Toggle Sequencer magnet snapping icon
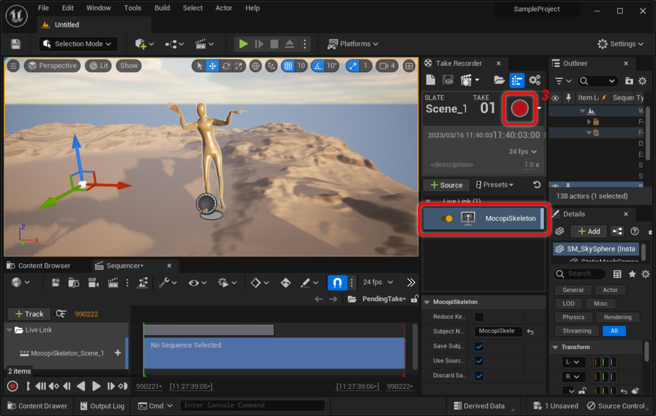 pos(337,282)
